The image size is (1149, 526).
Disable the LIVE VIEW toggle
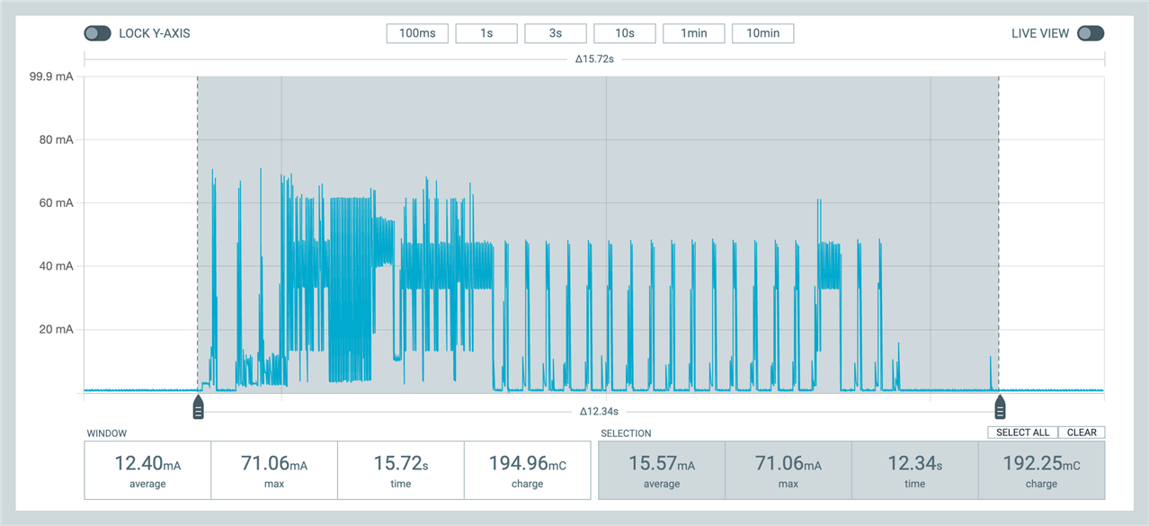(x=1091, y=32)
